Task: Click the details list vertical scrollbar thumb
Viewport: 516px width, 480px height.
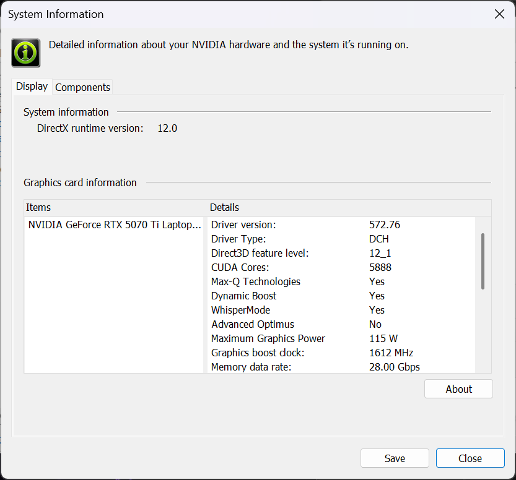Action: pyautogui.click(x=483, y=261)
